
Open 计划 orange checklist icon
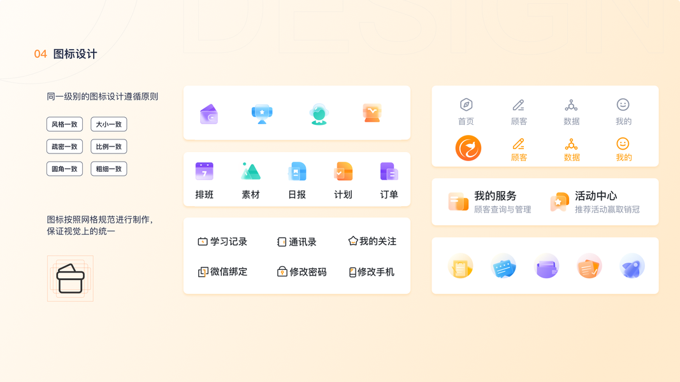coord(343,171)
